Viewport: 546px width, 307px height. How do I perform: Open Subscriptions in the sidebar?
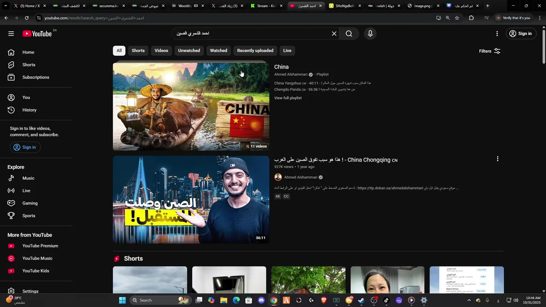point(36,77)
